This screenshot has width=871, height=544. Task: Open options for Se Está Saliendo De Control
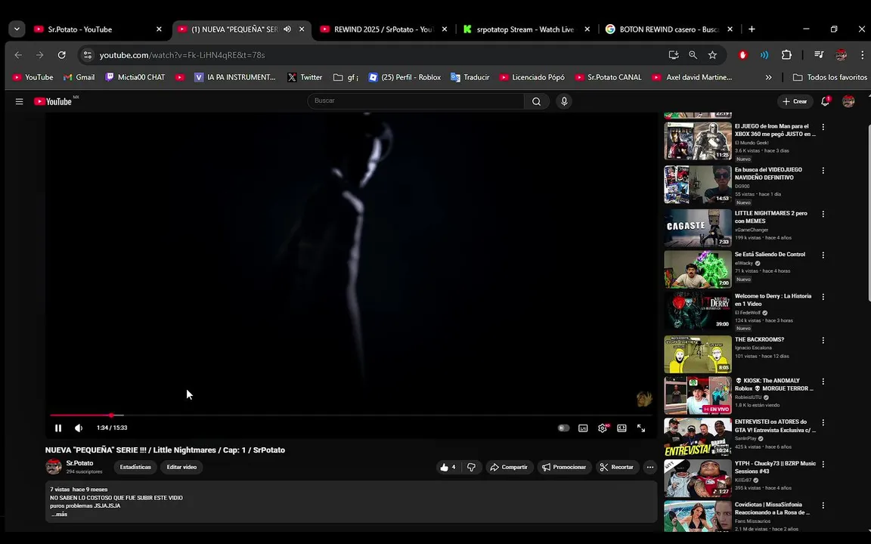click(x=823, y=255)
